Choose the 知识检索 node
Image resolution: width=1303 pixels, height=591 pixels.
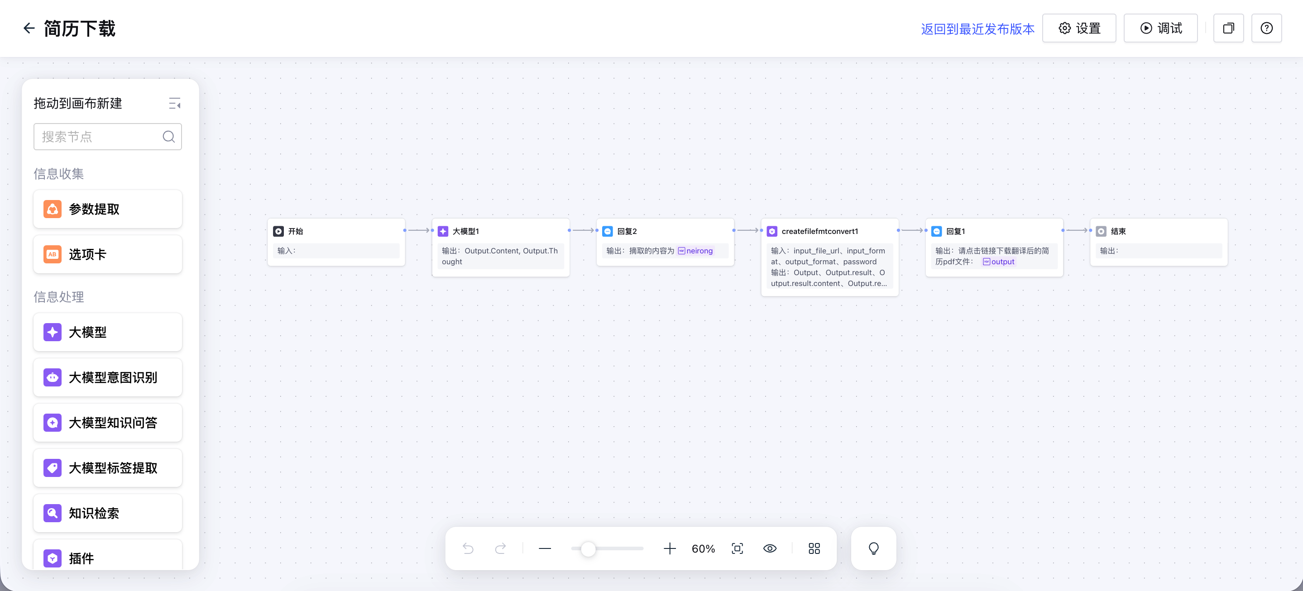(x=108, y=513)
